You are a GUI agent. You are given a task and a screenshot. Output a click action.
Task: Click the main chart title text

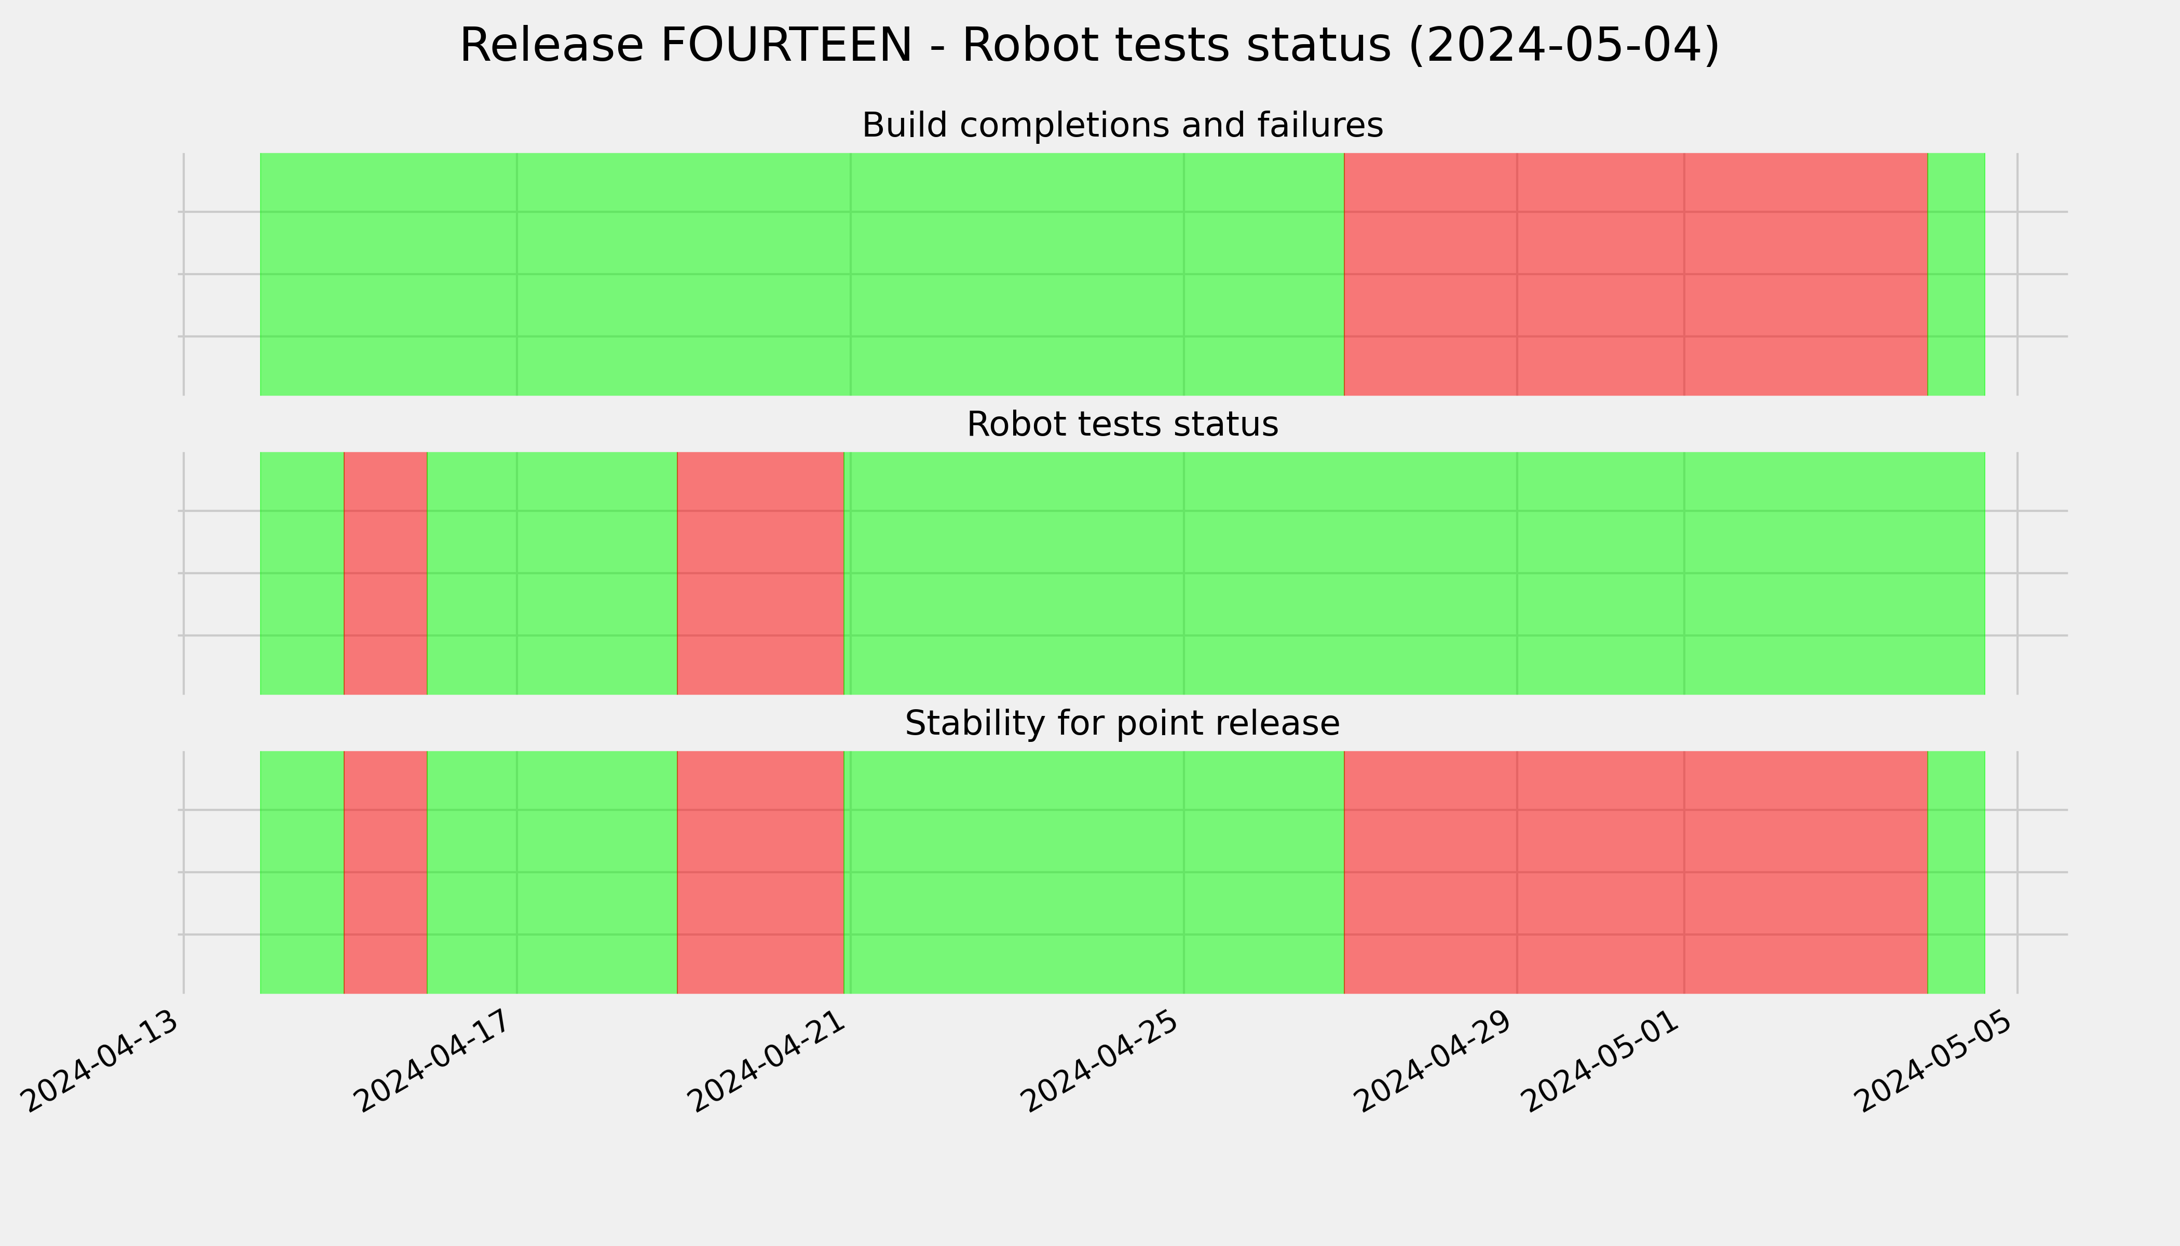point(1089,45)
